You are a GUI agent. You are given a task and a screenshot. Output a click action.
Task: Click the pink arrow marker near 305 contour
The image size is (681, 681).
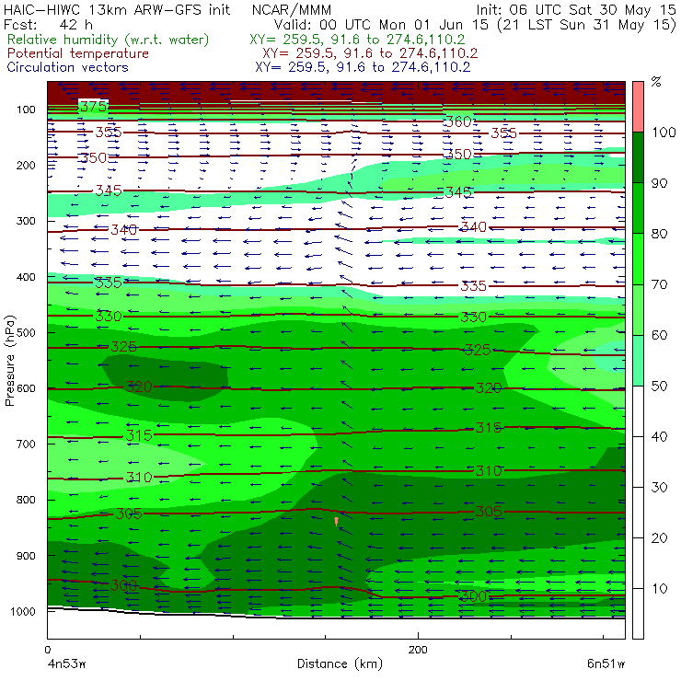click(x=336, y=521)
